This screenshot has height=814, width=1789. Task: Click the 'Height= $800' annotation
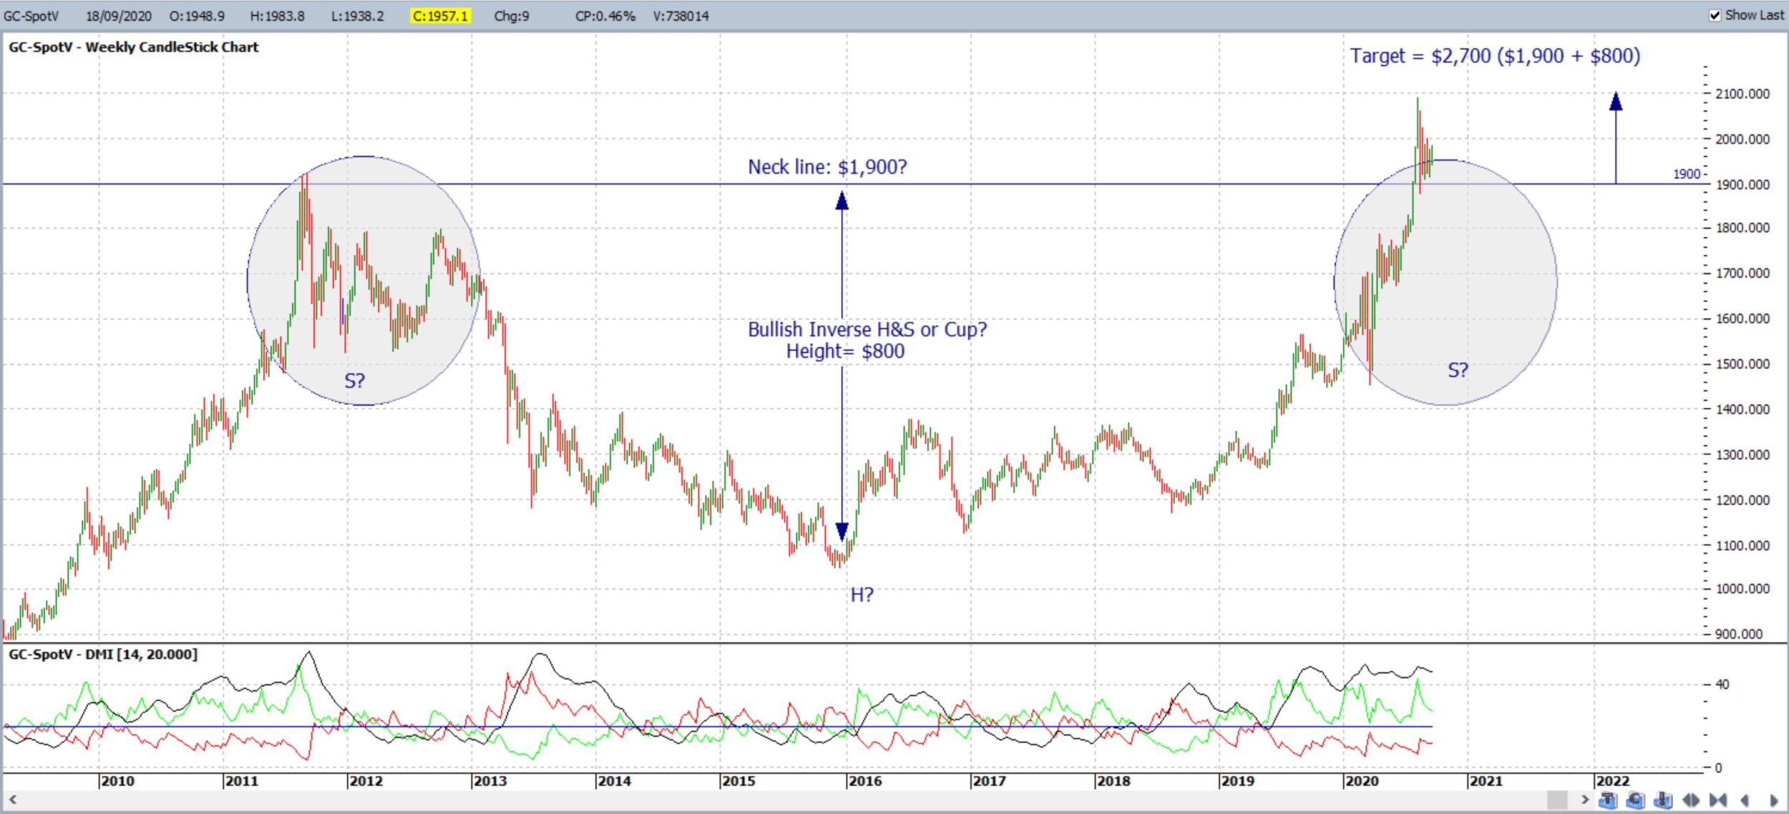[x=845, y=351]
